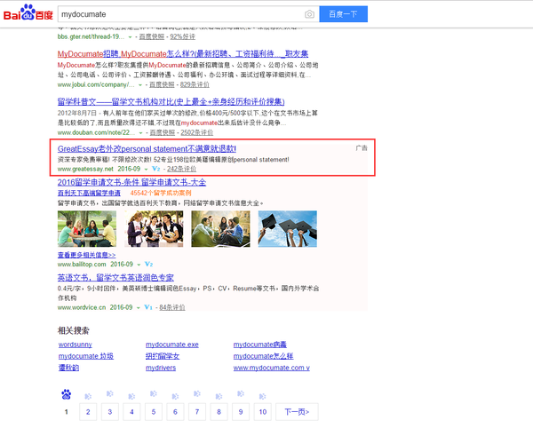Go to results page 3
Viewport: 533px width, 436px height.
[x=110, y=412]
